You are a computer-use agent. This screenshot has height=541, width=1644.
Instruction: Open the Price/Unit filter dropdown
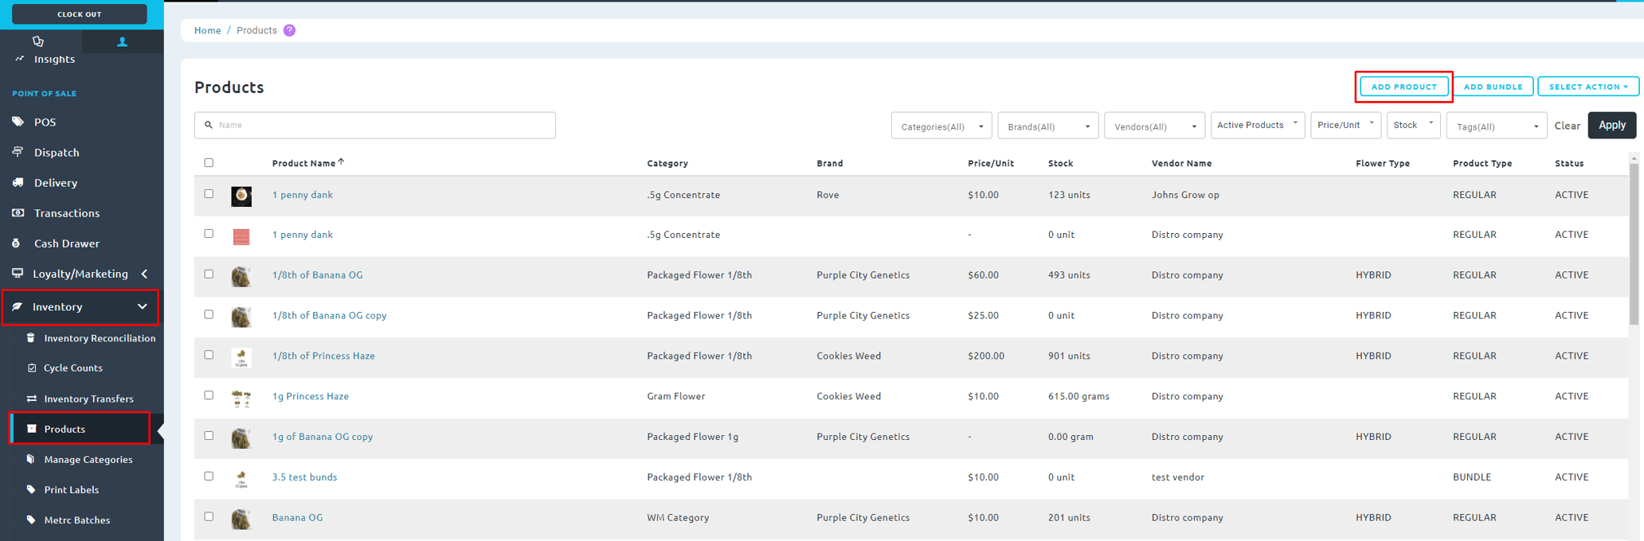click(x=1345, y=125)
